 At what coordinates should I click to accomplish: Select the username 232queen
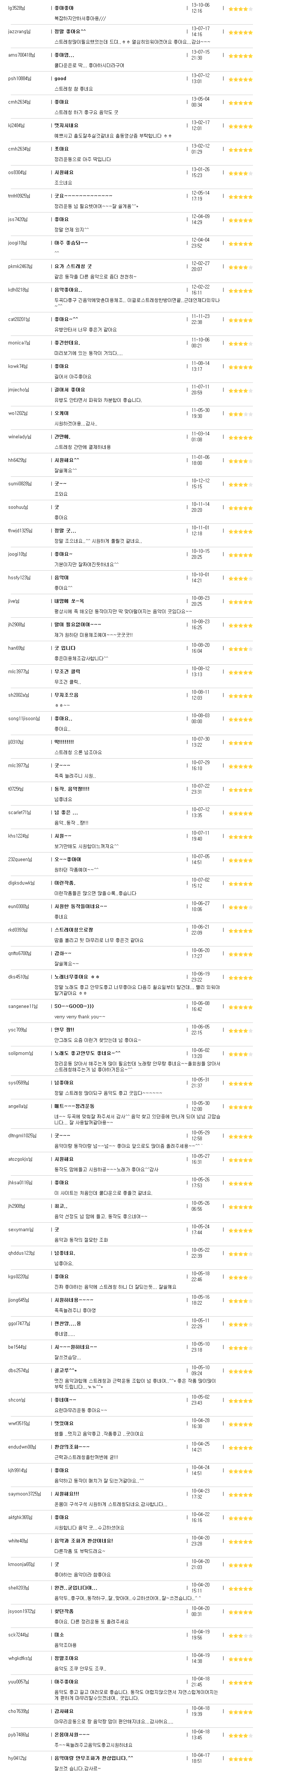pos(20,860)
